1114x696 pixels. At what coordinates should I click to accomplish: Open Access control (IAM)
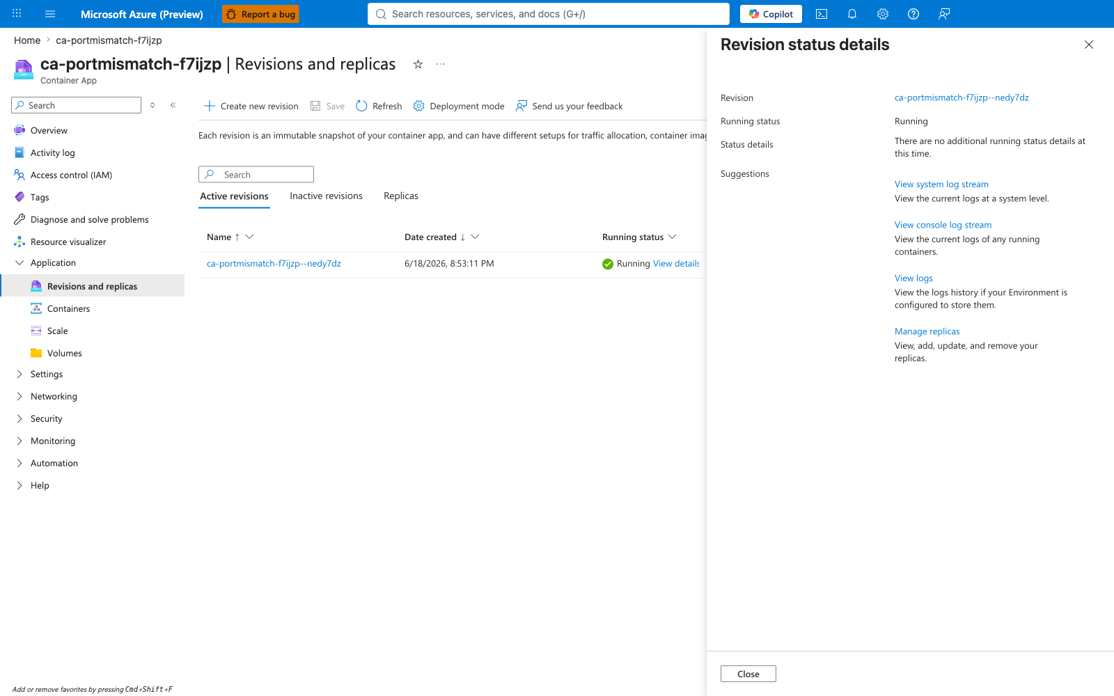coord(71,175)
